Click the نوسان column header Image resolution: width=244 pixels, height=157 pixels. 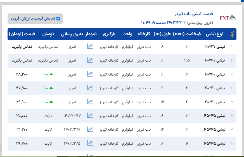[x=48, y=34]
